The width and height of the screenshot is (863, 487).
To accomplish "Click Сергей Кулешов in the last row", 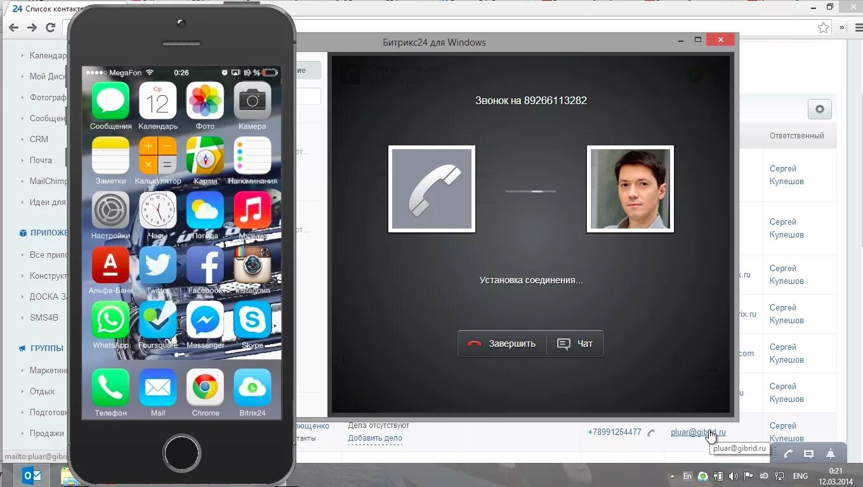I will 787,432.
